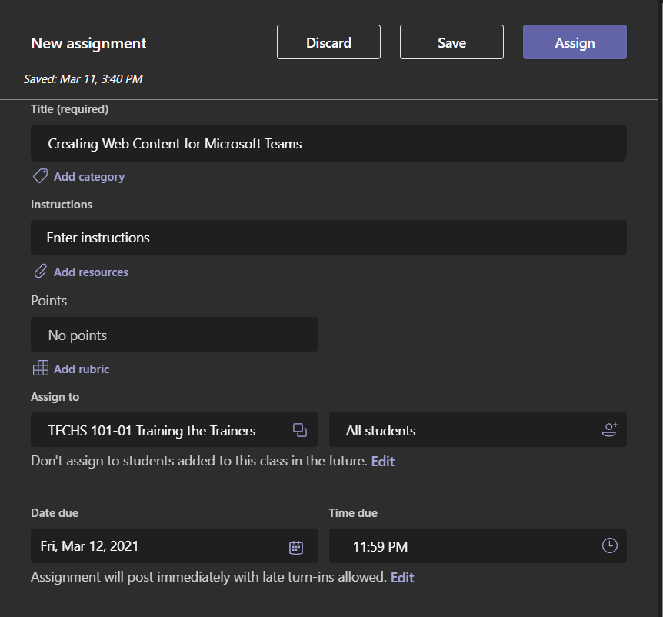Click the Assign to label

[x=55, y=397]
